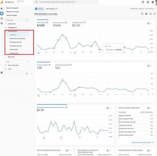Click Add comparison button
Screen dimensions: 157x156
(x=52, y=9)
